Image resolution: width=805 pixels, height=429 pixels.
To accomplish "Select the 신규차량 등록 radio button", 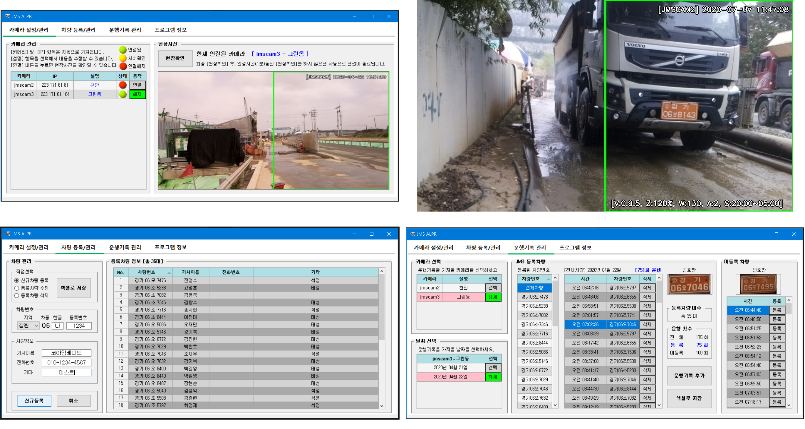I will 17,280.
